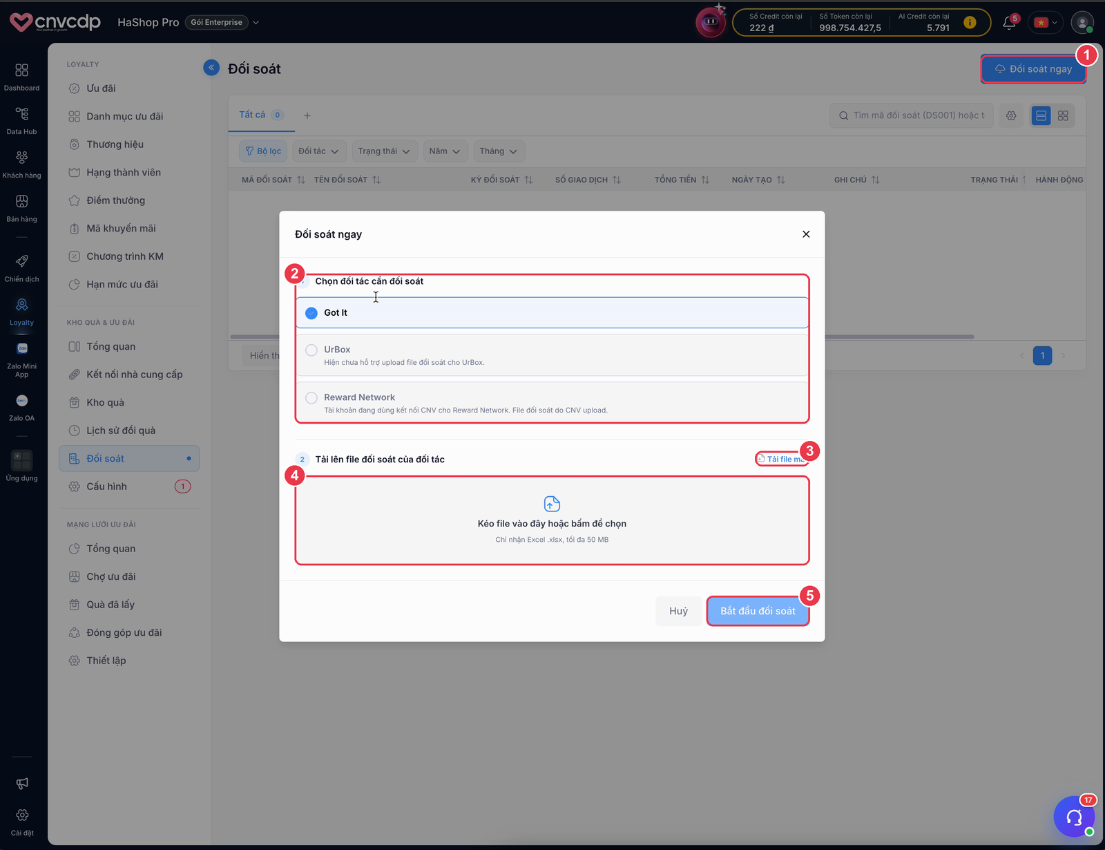
Task: Click table column settings gear icon
Action: [x=1011, y=115]
